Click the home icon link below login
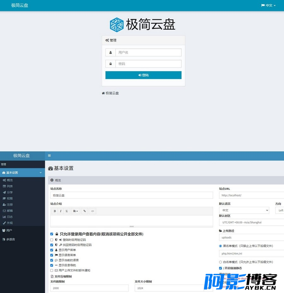 103,93
